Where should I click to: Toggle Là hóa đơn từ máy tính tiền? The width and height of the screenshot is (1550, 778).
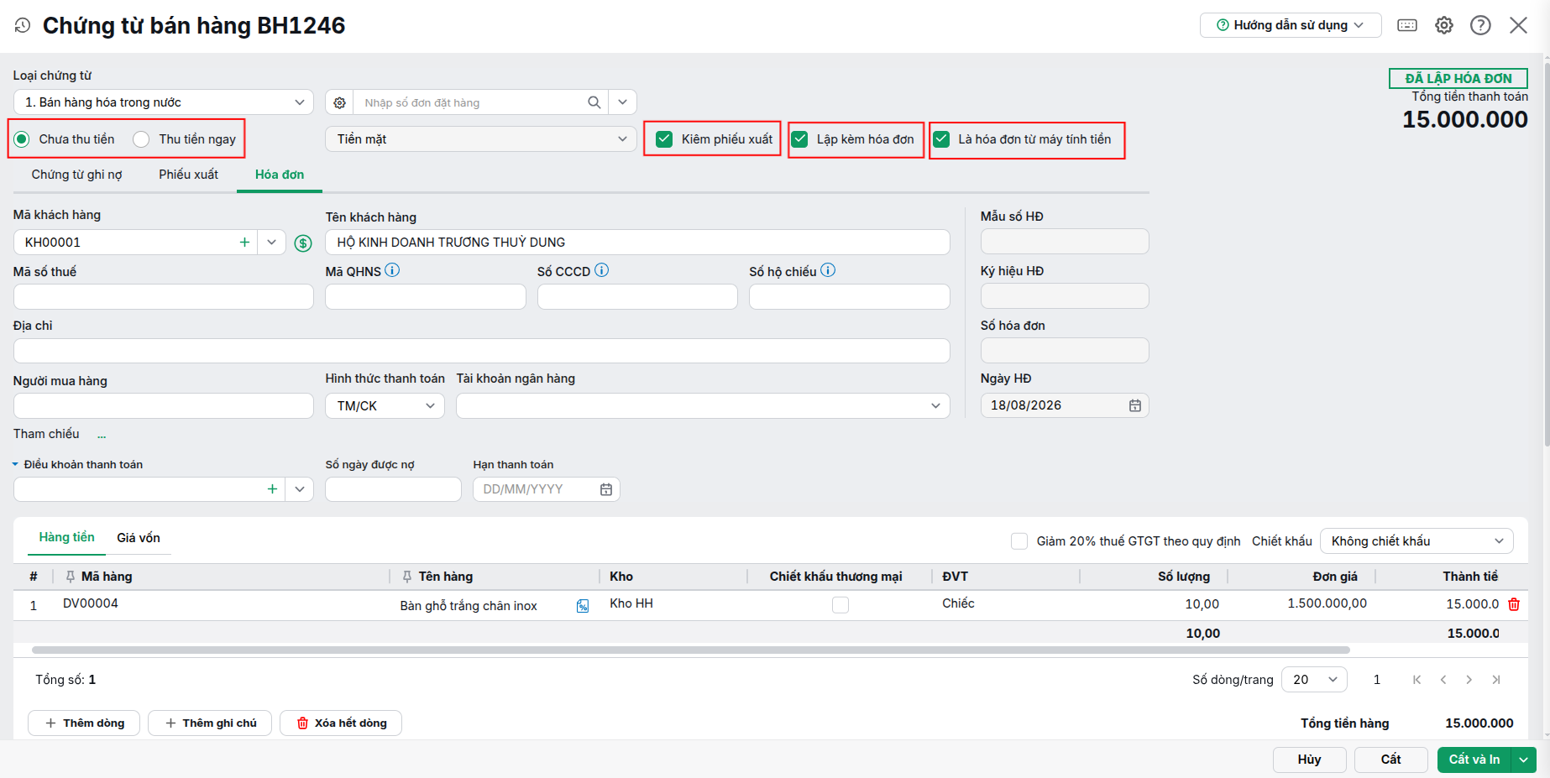941,139
